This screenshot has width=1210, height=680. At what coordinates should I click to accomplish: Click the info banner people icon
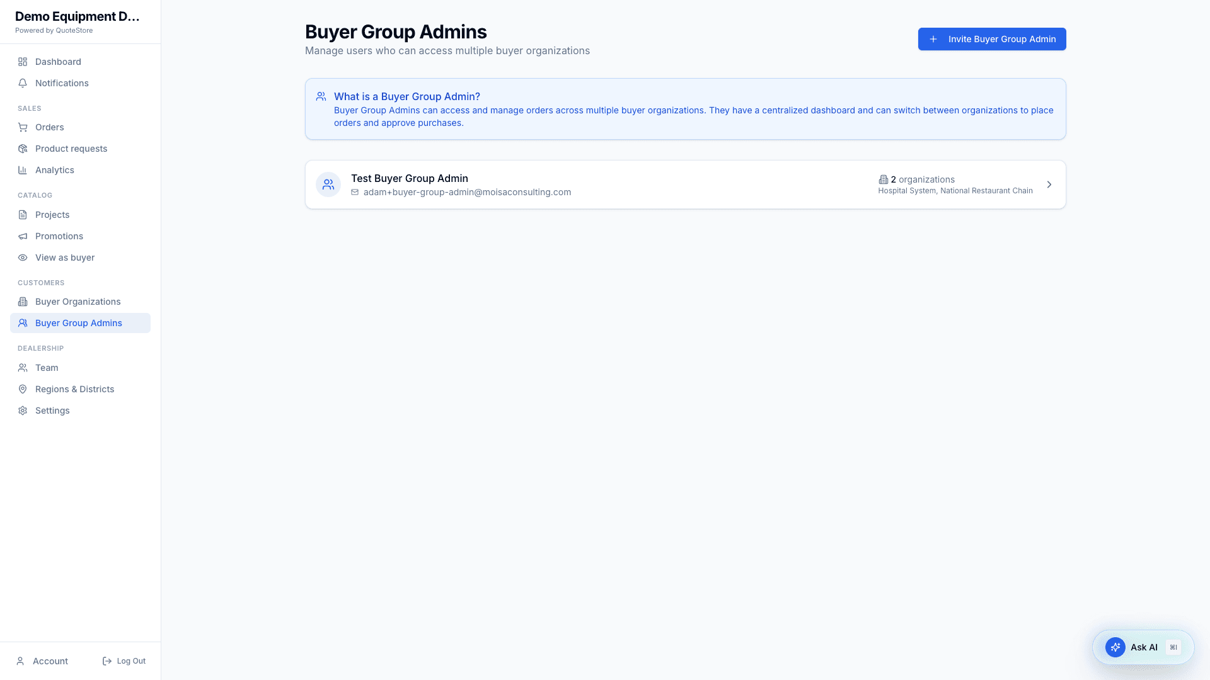click(321, 96)
